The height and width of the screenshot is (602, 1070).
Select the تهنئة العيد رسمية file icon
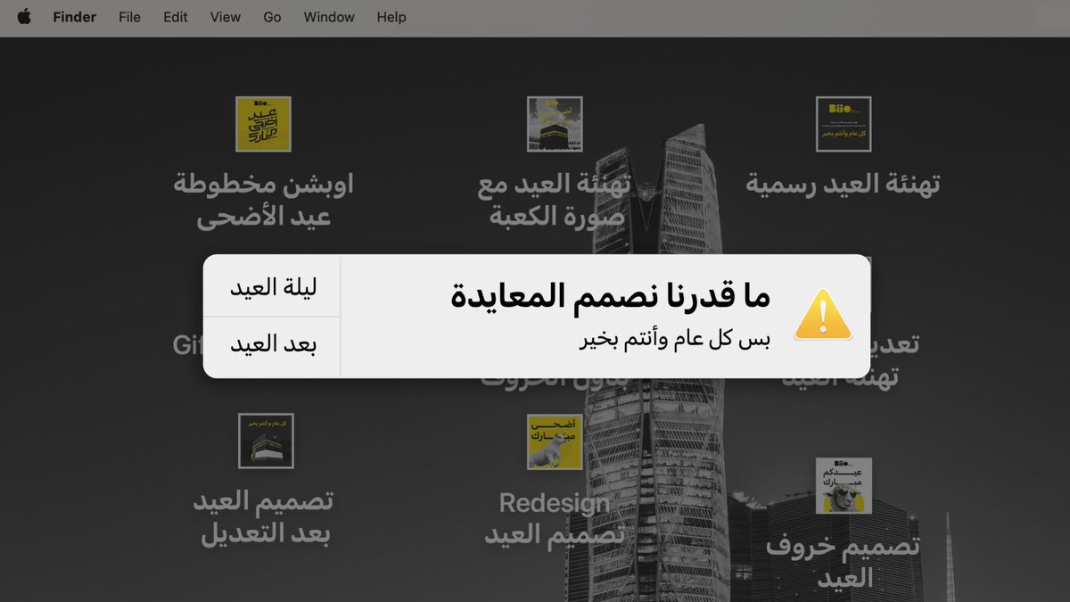[x=844, y=124]
